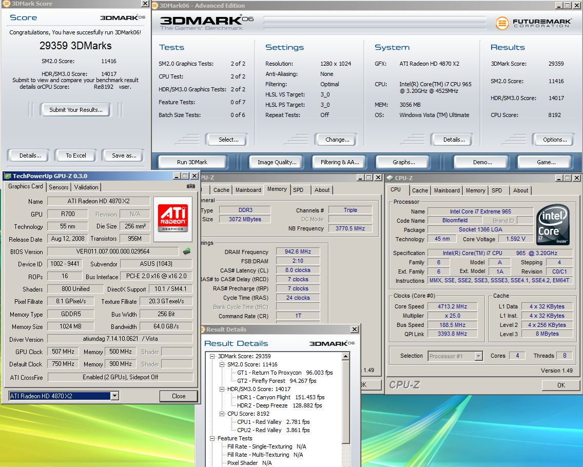Click the Details button in Score window
Viewport: 583px width, 467px height.
[30, 155]
